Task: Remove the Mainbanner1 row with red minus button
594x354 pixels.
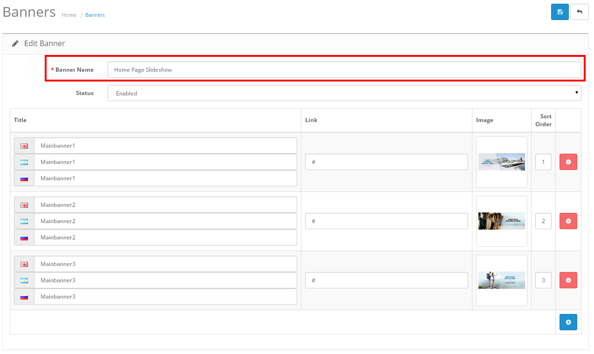Action: coord(568,162)
